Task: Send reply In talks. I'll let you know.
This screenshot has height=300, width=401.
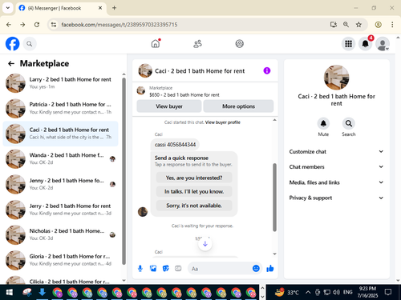Action: 194,191
